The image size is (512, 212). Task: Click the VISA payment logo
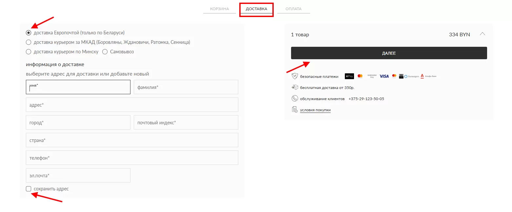click(x=384, y=76)
